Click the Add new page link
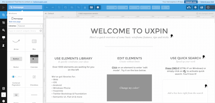The image size is (215, 103). [15, 22]
